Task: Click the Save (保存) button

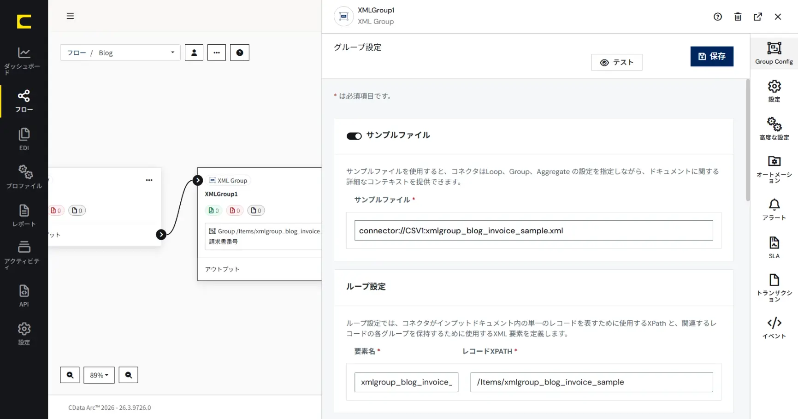Action: tap(712, 56)
